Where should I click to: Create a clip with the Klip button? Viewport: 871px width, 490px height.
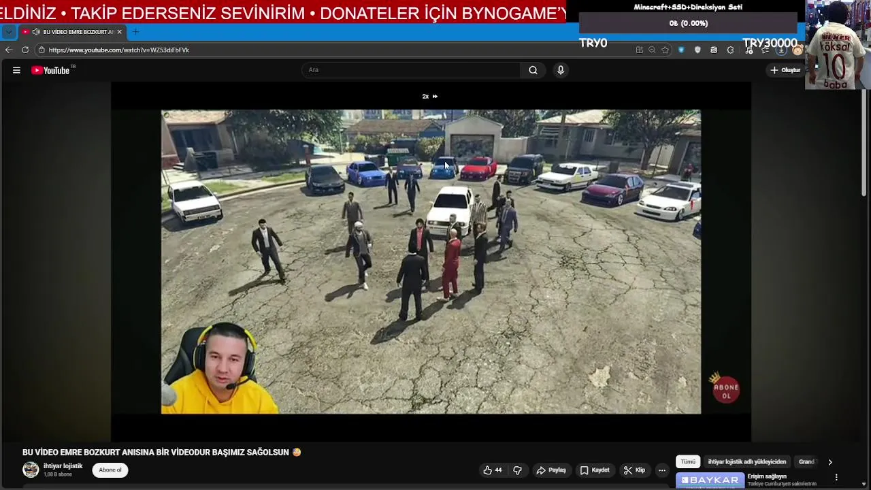click(634, 470)
